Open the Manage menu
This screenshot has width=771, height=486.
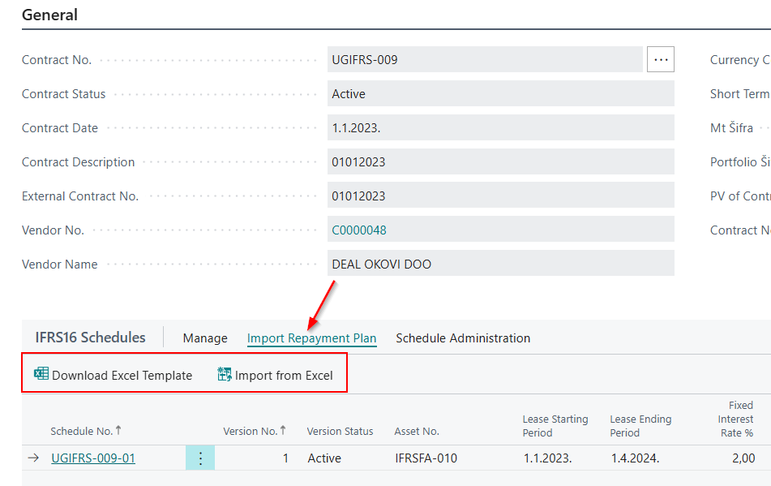click(x=205, y=338)
